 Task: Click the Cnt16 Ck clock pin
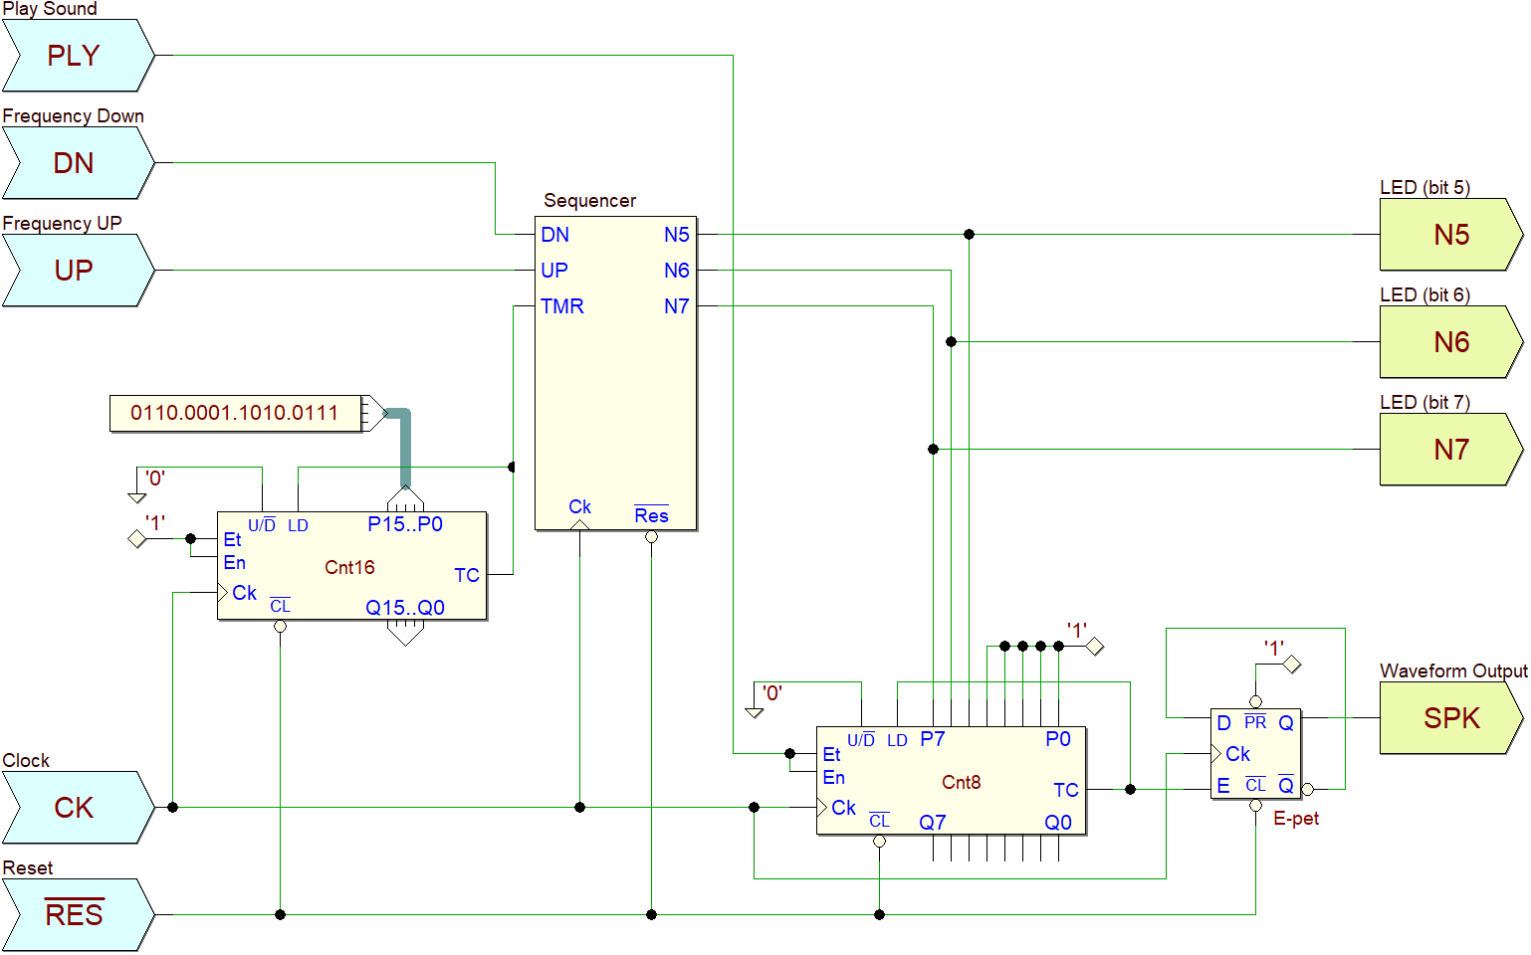pyautogui.click(x=244, y=593)
